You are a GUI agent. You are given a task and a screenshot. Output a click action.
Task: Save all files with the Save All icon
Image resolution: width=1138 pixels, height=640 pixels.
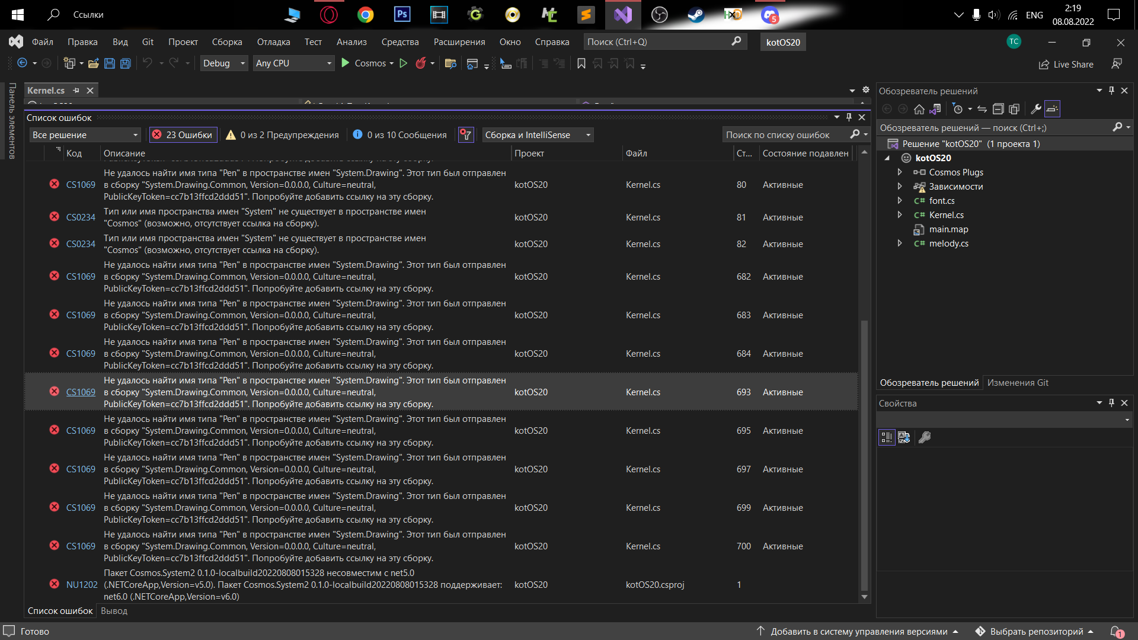pos(125,63)
